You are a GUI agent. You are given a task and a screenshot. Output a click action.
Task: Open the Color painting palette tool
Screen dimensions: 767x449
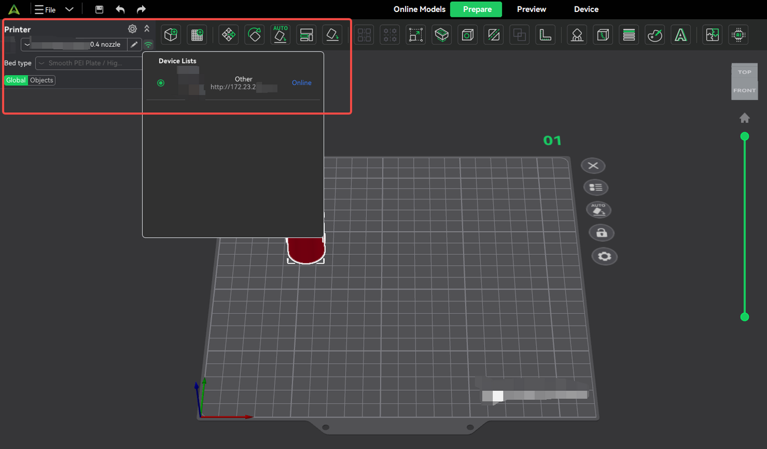pyautogui.click(x=654, y=35)
